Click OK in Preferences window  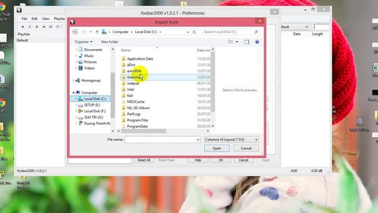tap(221, 160)
